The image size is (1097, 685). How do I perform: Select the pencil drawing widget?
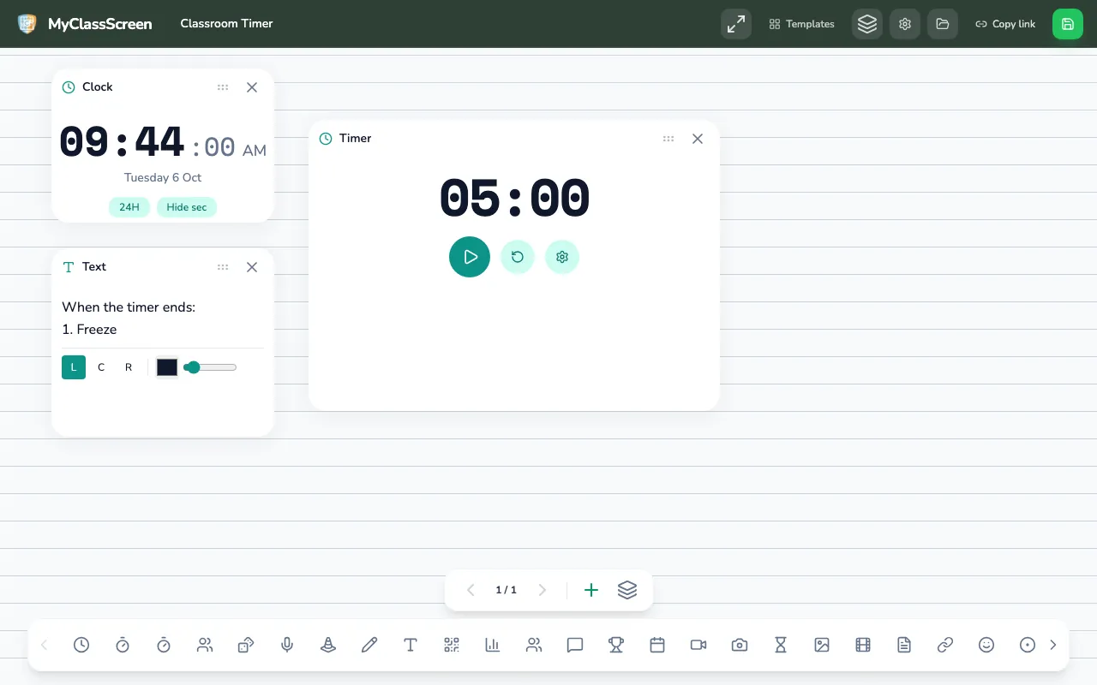369,645
